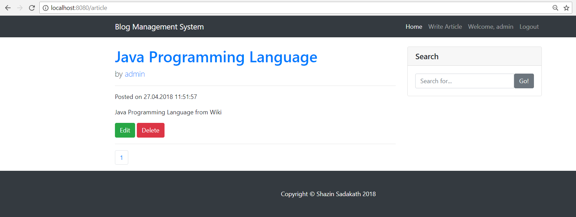Screen dimensions: 576x217
Task: Click the Copyright © Shazin Sadakath 2018 footer text
Action: [328, 194]
